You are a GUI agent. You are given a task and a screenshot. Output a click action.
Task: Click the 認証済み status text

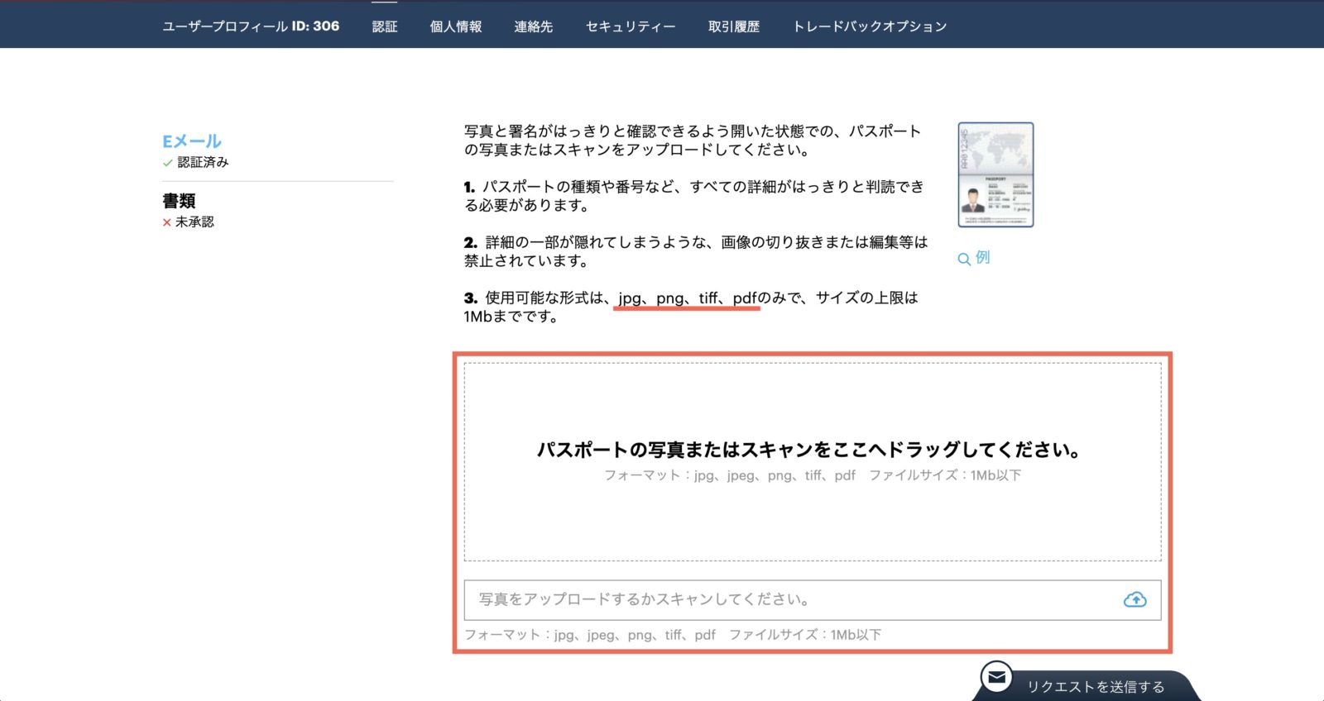tap(203, 163)
